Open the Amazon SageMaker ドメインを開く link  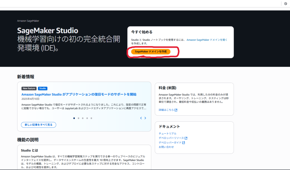207,40
